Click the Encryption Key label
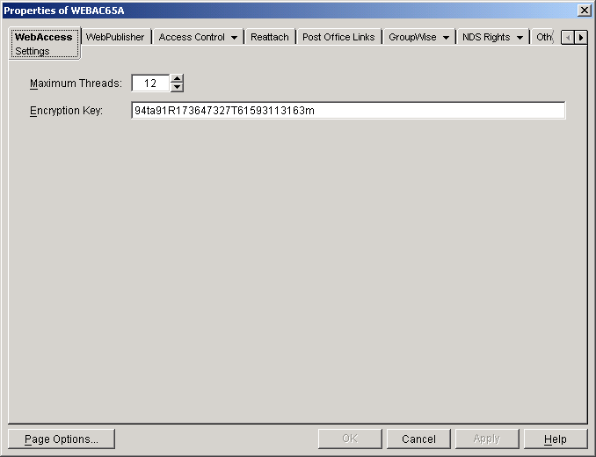This screenshot has width=596, height=457. 66,111
